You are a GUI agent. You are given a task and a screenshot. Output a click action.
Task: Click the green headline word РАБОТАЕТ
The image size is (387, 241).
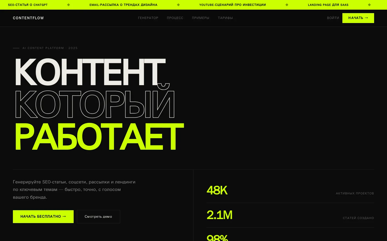tap(99, 136)
